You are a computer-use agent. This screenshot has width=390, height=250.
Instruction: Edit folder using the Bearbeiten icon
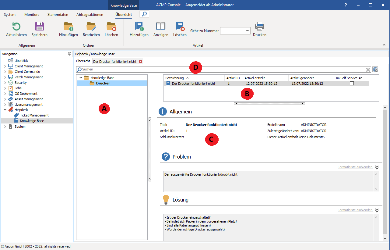point(91,27)
